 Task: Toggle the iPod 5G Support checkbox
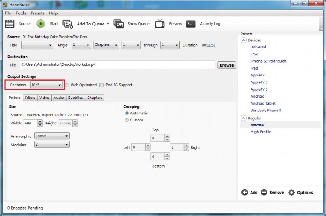(101, 85)
